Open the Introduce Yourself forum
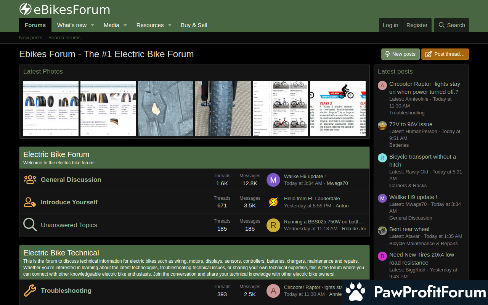The width and height of the screenshot is (488, 305). tap(69, 202)
